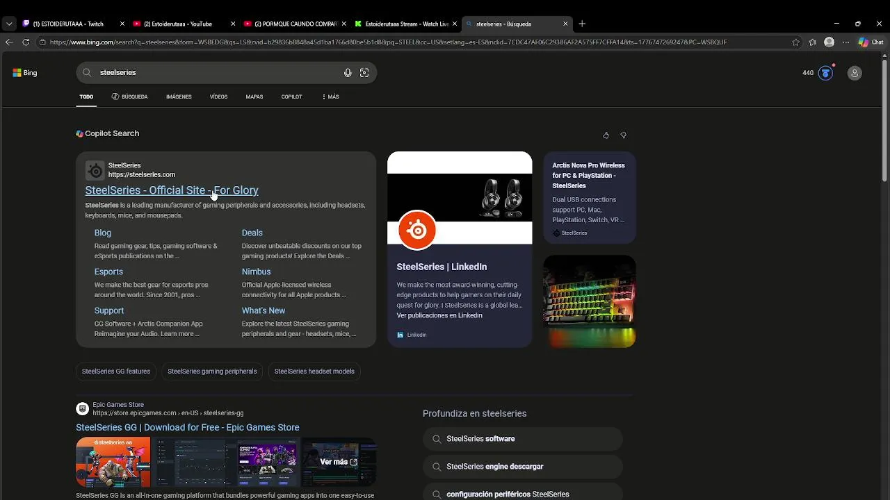
Task: Open new tab with plus button
Action: point(582,24)
